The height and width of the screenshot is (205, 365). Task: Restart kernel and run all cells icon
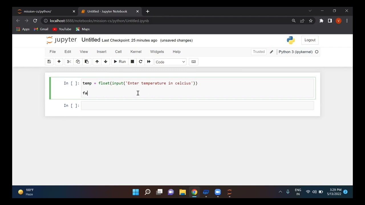[149, 62]
